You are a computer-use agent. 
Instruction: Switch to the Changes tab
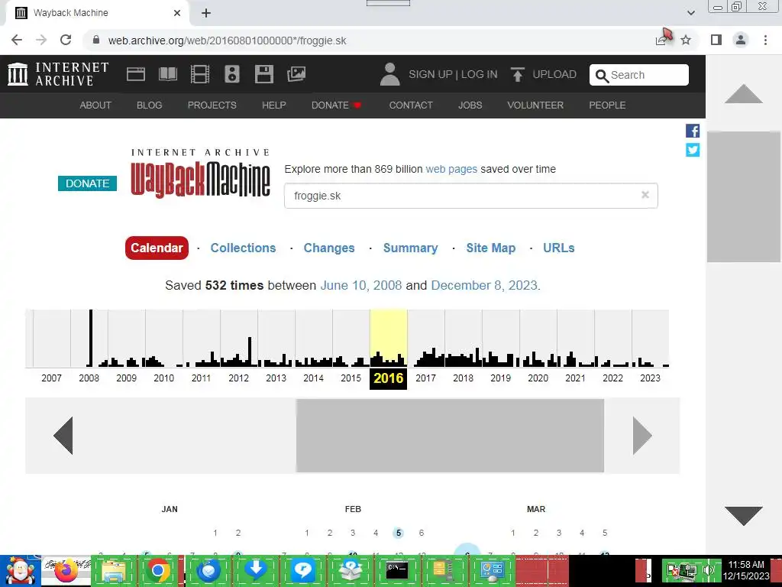[329, 248]
